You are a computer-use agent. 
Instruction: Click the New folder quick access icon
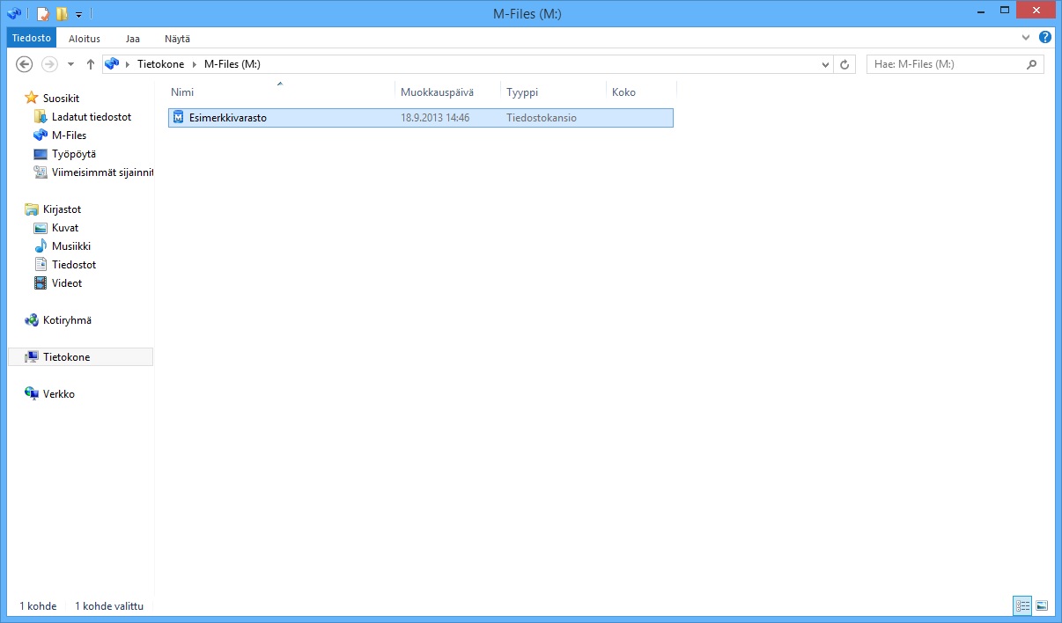click(62, 13)
